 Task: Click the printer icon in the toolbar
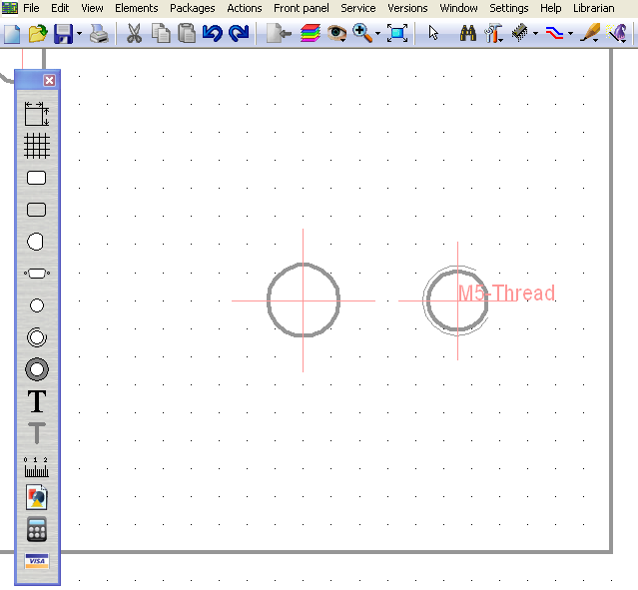click(x=99, y=33)
